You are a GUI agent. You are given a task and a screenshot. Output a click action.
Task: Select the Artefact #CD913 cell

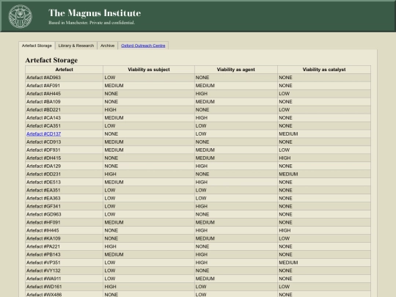click(x=64, y=142)
